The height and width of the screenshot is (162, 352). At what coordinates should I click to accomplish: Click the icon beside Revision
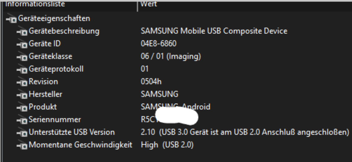(23, 82)
